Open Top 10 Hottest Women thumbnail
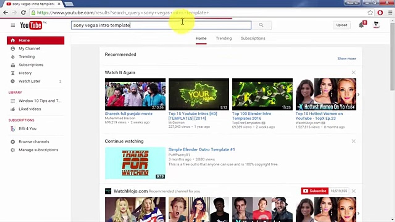 [x=326, y=94]
